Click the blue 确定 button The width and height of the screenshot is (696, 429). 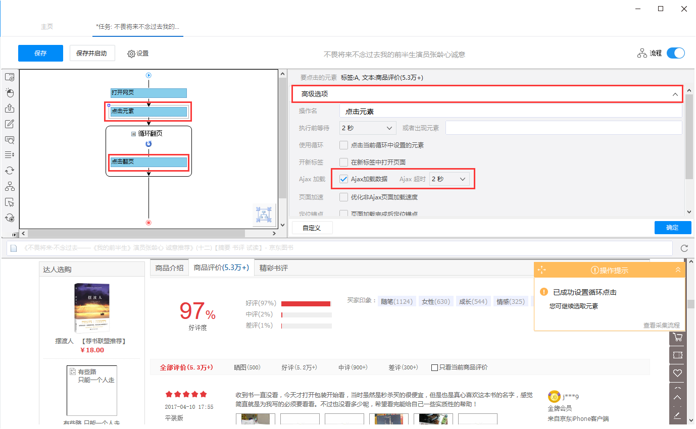pyautogui.click(x=672, y=228)
